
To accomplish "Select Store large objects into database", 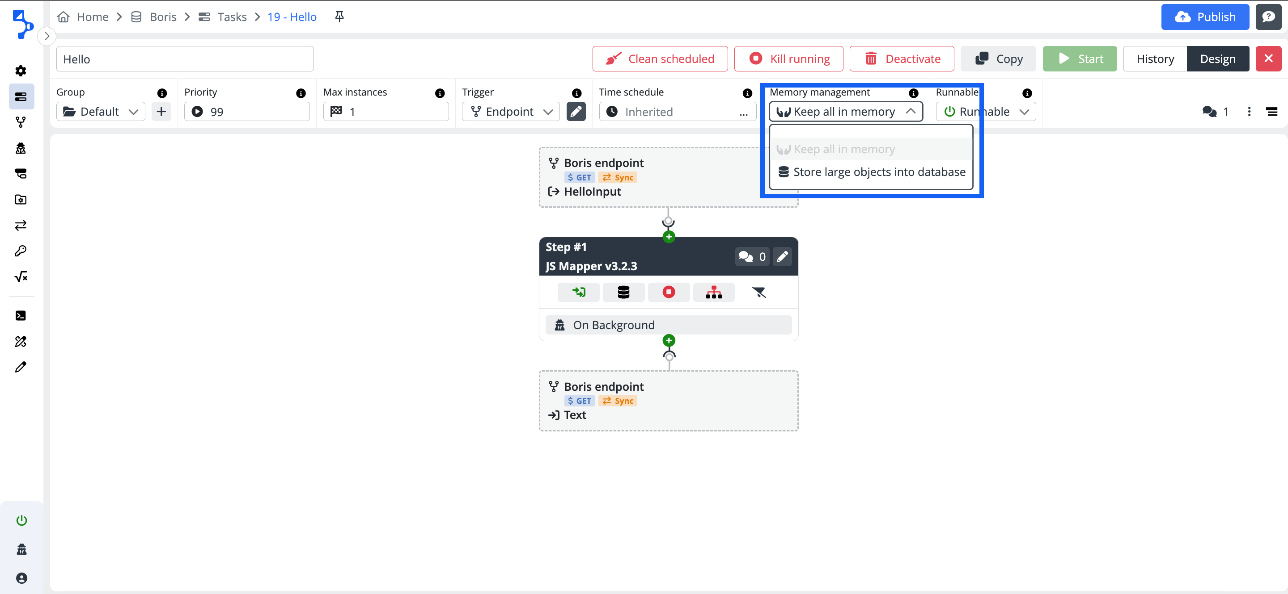I will point(871,172).
